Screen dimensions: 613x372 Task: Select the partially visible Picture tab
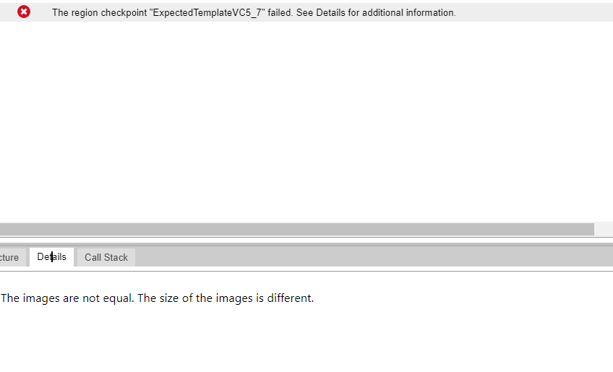pyautogui.click(x=11, y=257)
